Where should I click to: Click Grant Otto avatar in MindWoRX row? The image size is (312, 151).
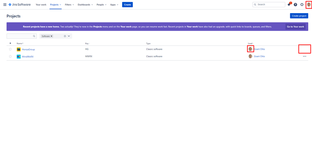pos(250,56)
